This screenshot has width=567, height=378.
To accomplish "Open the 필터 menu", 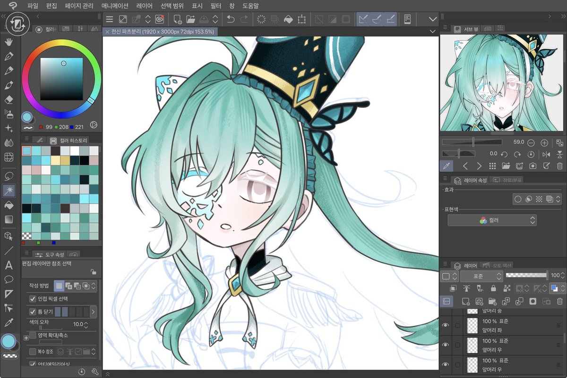I will tap(216, 6).
